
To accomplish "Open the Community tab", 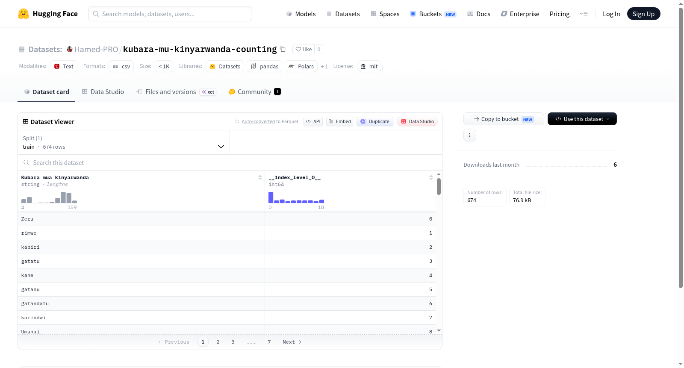I will click(254, 91).
